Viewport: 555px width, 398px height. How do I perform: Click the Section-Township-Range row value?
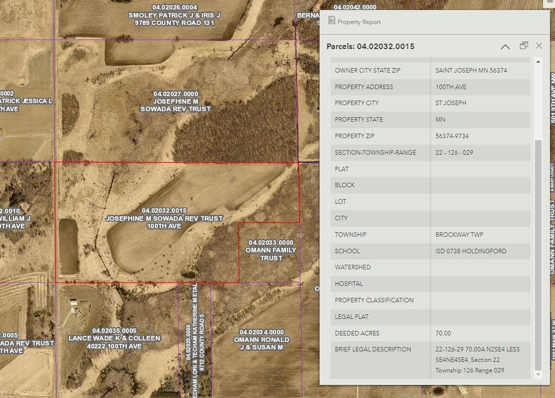(454, 152)
